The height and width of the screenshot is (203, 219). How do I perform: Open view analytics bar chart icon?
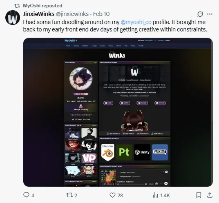point(155,195)
